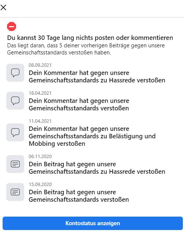184x236 pixels.
Task: Select post icon for 15.09.2020 violation
Action: 15,192
